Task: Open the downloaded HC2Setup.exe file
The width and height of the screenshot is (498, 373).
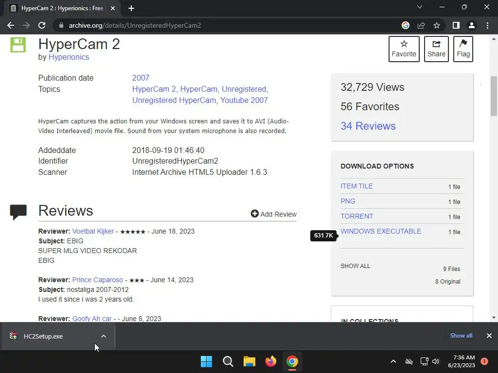Action: click(43, 336)
